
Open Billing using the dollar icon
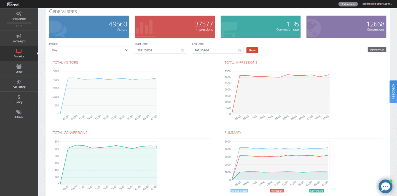click(19, 99)
